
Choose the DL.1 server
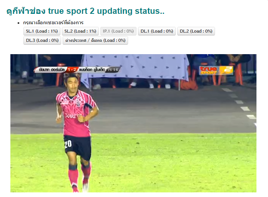[157, 31]
